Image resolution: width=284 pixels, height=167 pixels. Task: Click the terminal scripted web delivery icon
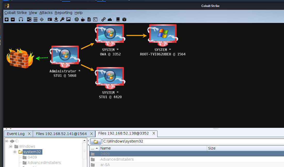tap(95, 20)
